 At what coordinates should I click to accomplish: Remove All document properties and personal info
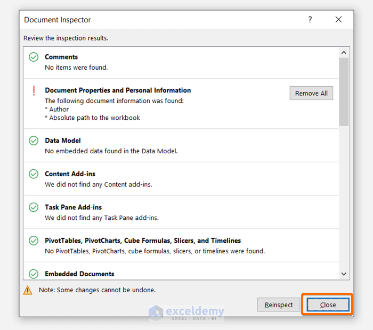(x=311, y=93)
